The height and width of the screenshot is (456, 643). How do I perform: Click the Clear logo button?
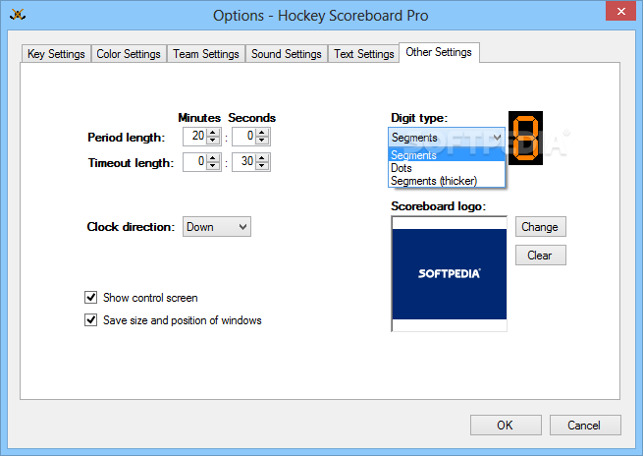[x=541, y=255]
